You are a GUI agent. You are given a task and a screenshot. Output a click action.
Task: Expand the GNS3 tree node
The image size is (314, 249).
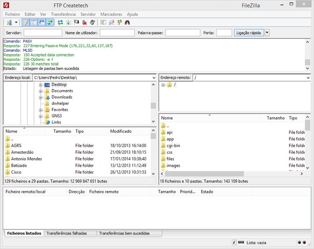tap(41, 116)
